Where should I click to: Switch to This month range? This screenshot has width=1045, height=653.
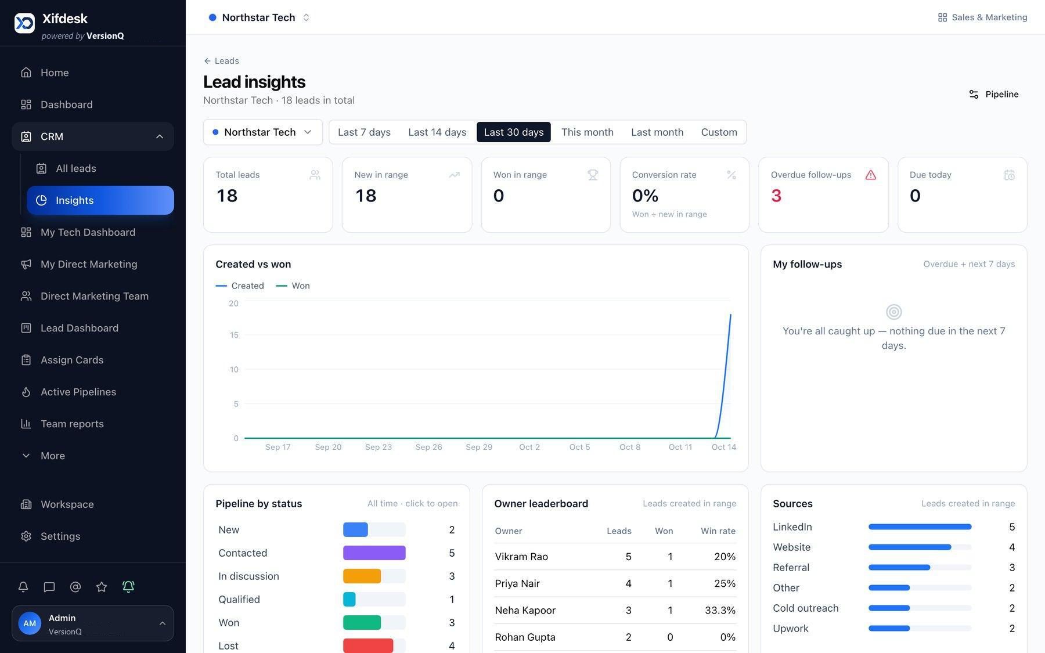pyautogui.click(x=587, y=132)
